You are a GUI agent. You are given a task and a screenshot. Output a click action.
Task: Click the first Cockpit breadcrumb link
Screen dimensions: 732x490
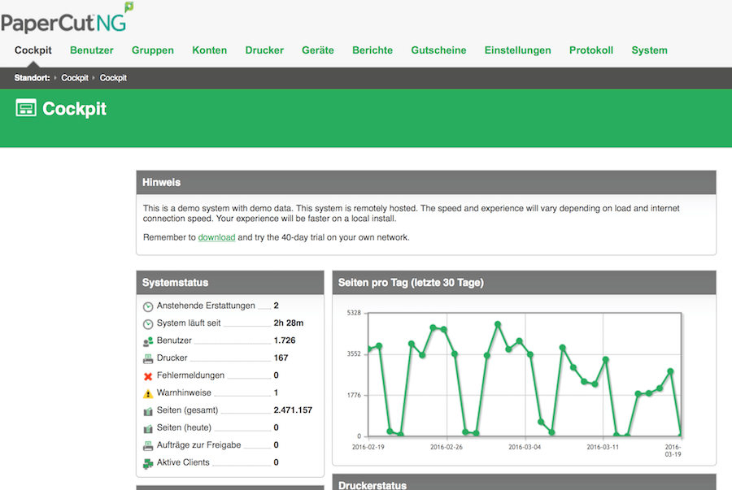click(x=75, y=78)
